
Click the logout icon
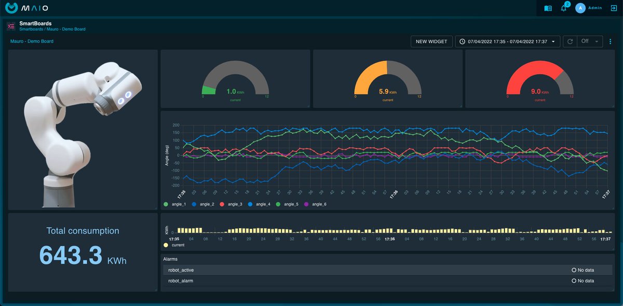coord(614,8)
